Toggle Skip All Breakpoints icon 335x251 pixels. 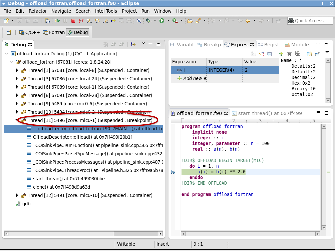tap(139, 21)
